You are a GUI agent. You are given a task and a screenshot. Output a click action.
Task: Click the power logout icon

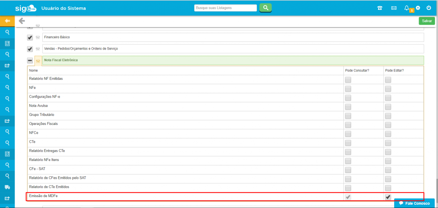point(429,8)
